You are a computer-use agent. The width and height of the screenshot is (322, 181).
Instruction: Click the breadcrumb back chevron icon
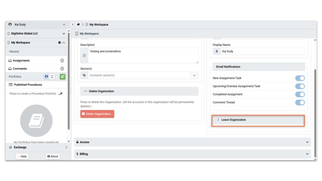(x=73, y=24)
